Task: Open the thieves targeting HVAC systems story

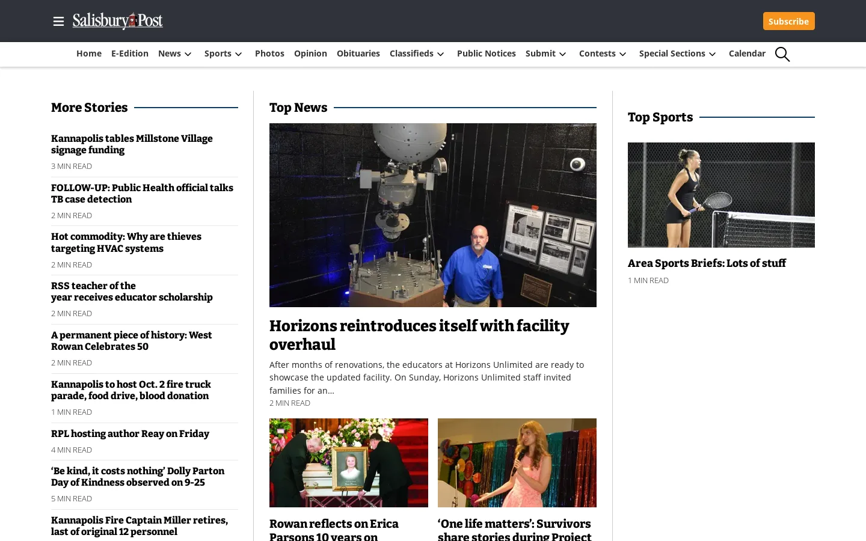Action: (x=126, y=242)
